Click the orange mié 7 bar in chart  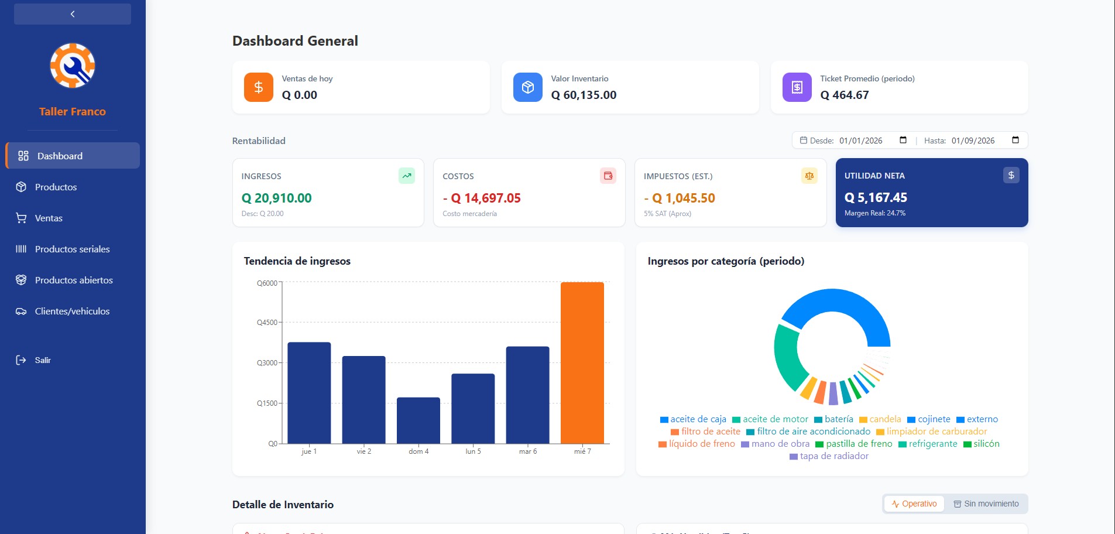tap(582, 363)
